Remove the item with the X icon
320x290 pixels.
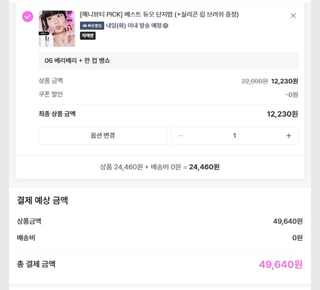pos(293,16)
